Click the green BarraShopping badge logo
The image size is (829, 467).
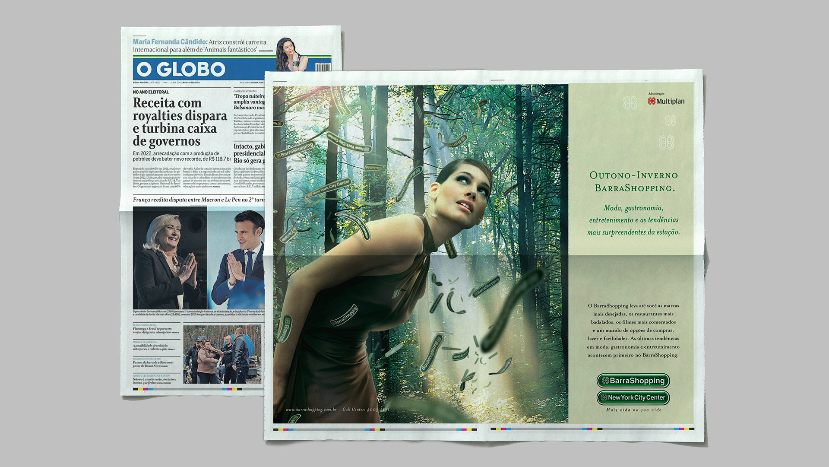coord(633,381)
